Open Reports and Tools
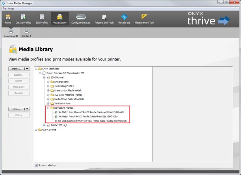241x175 pixels. pyautogui.click(x=104, y=19)
